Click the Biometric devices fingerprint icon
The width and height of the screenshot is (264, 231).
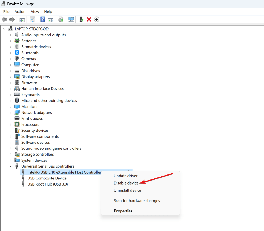pos(17,47)
